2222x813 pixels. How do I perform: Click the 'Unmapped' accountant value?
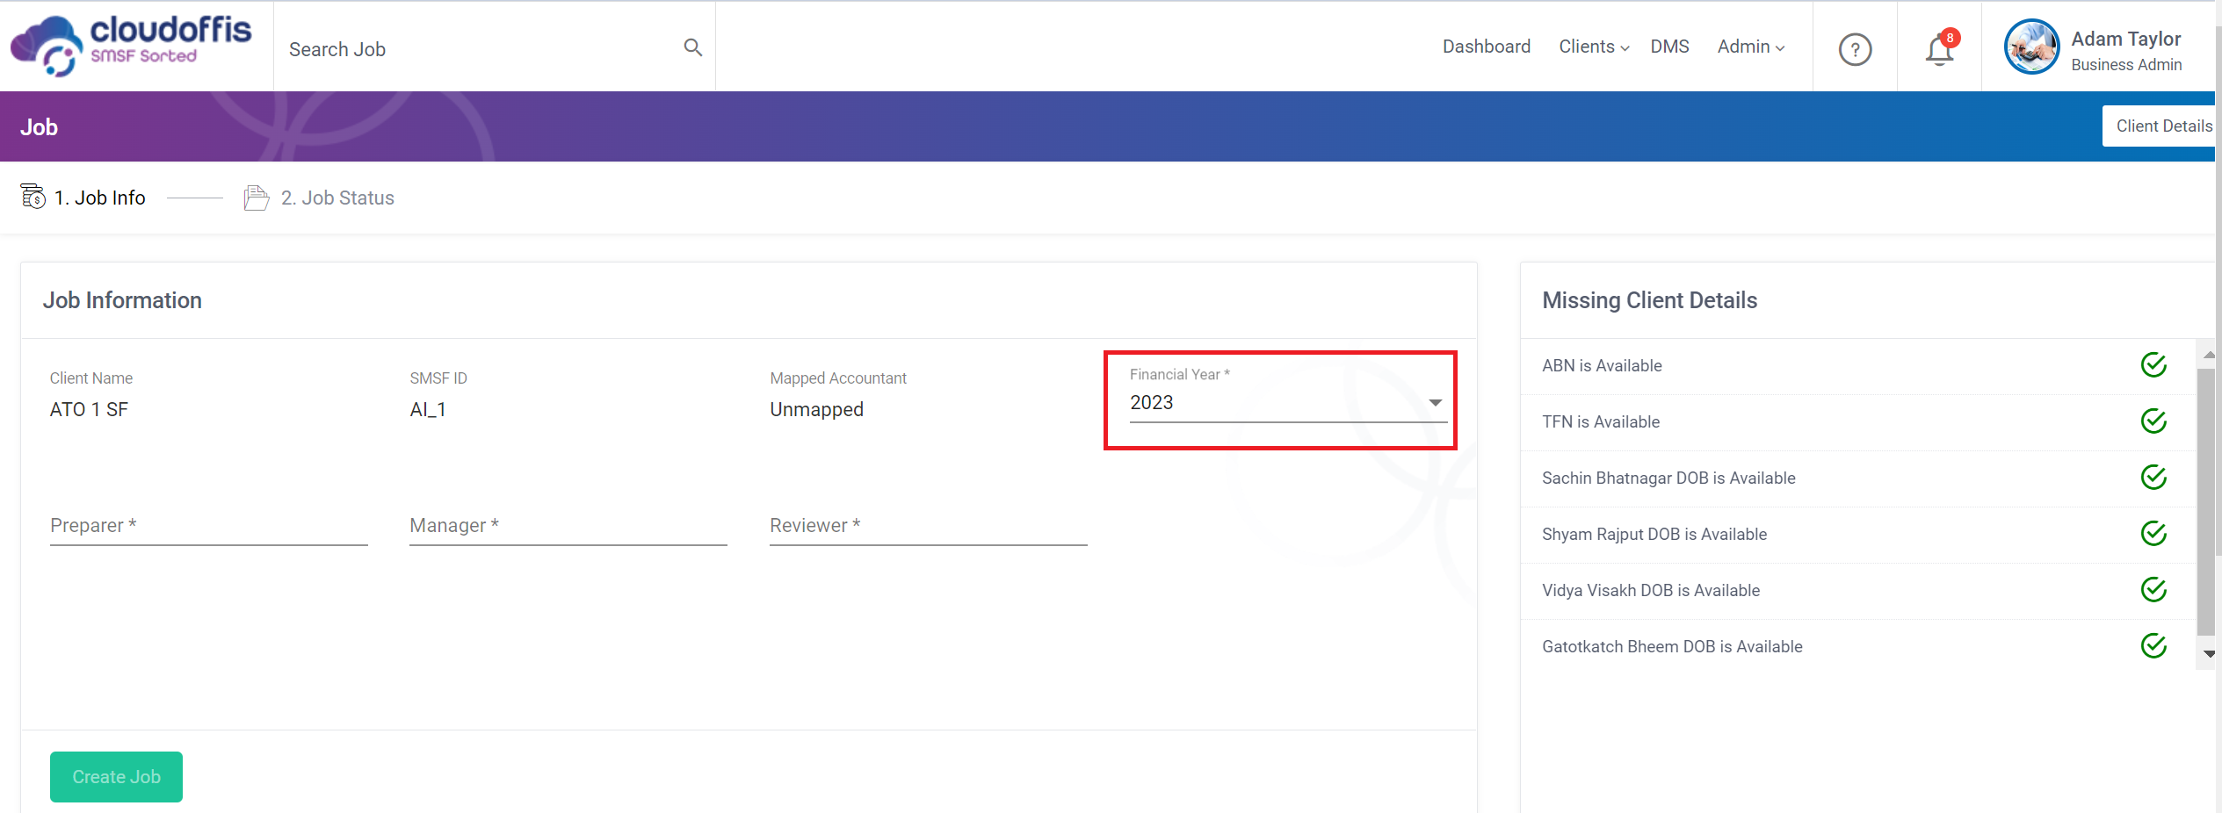pyautogui.click(x=816, y=409)
